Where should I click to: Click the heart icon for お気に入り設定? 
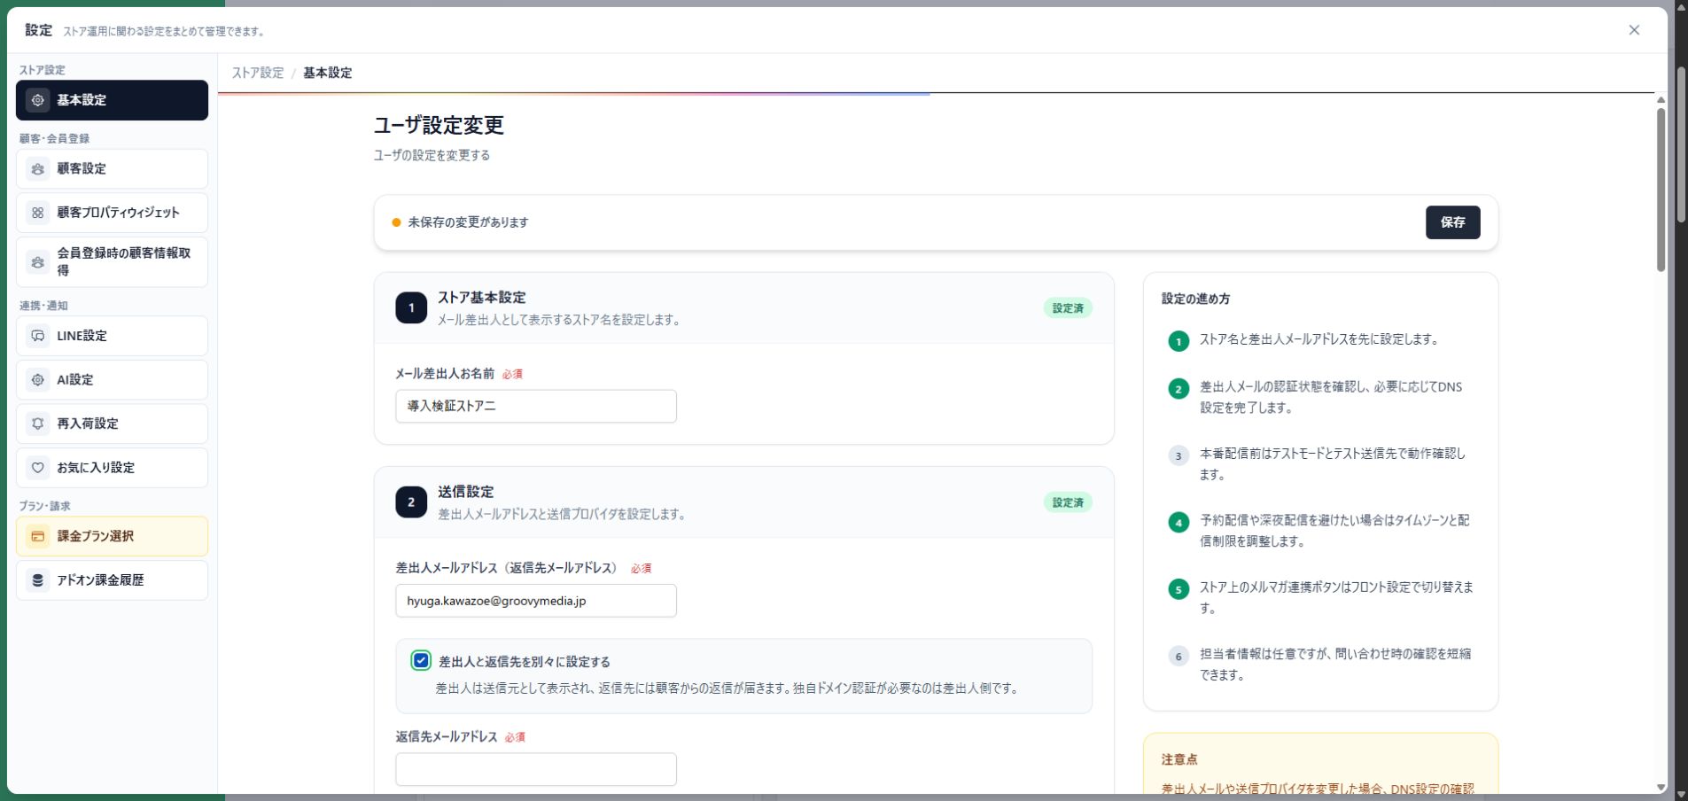37,468
